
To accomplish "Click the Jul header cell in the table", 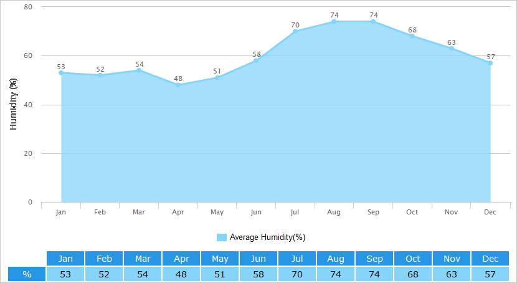I will click(297, 259).
